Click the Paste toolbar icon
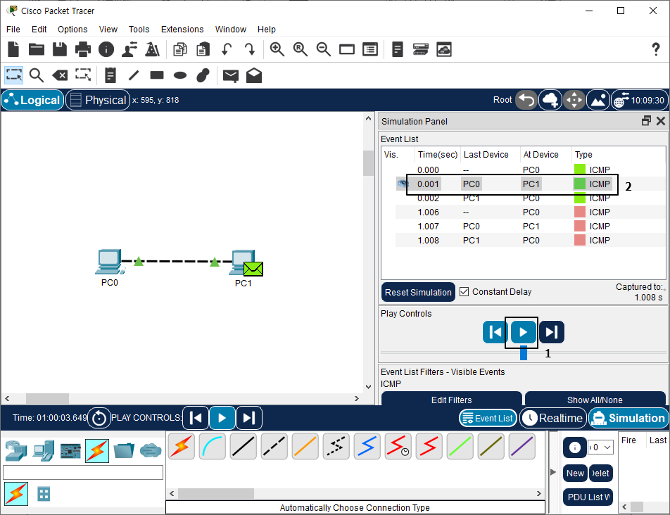 tap(203, 49)
